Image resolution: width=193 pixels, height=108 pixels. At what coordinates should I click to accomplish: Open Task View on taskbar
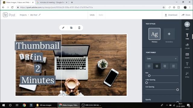pos(17,105)
